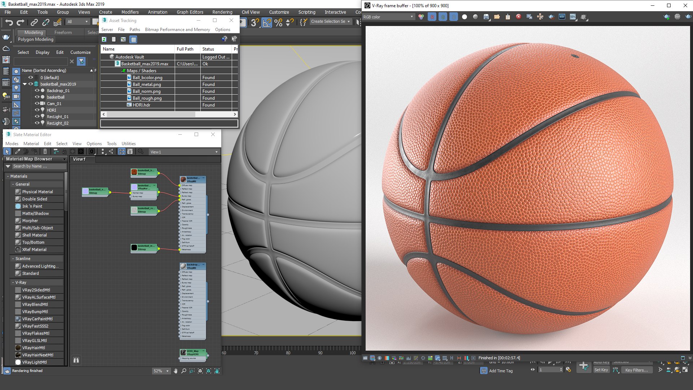This screenshot has height=390, width=693.
Task: Click the Undo arrow in main toolbar
Action: (9, 22)
